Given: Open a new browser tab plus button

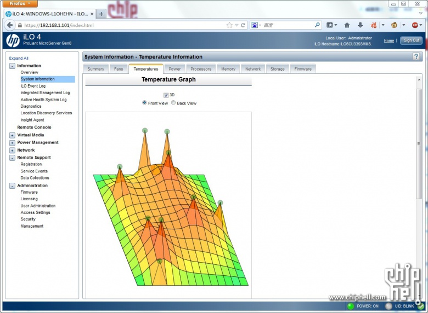Looking at the screenshot, I should click(x=101, y=14).
